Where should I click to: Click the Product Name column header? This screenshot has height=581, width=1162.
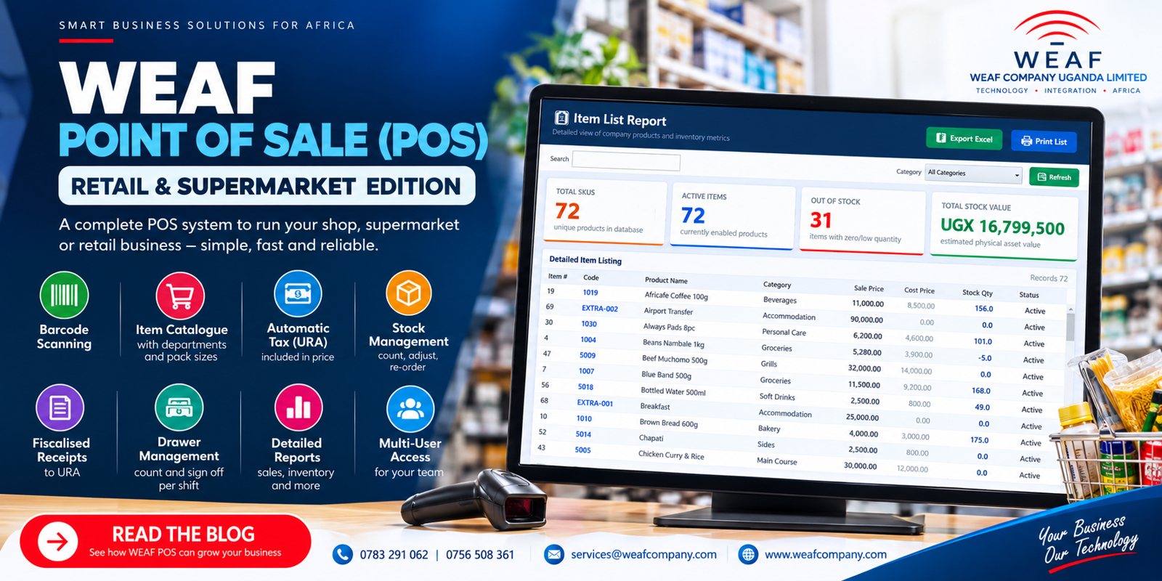click(x=666, y=280)
